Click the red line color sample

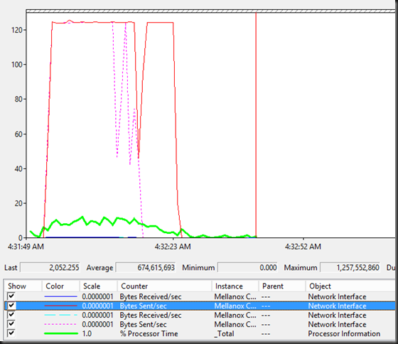pyautogui.click(x=60, y=306)
